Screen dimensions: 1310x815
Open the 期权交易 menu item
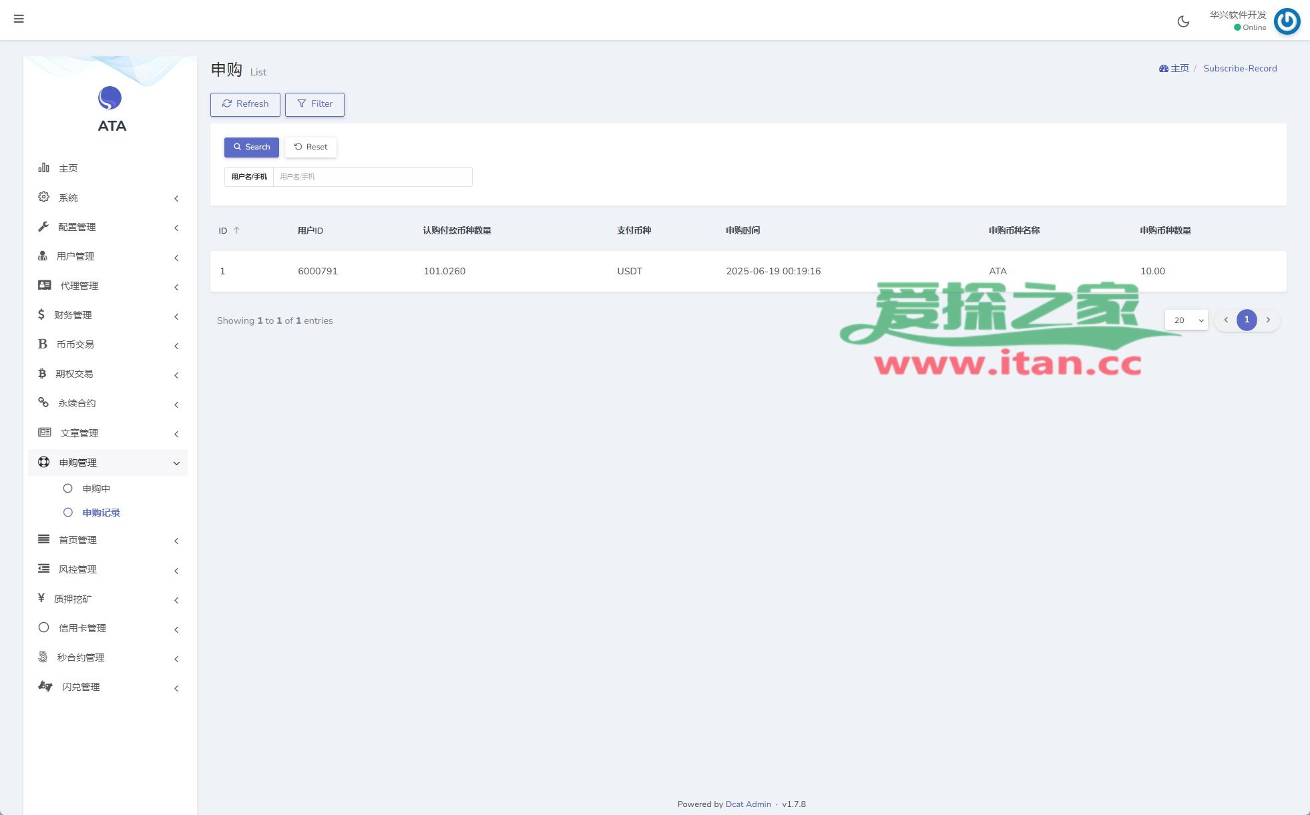[x=108, y=374]
